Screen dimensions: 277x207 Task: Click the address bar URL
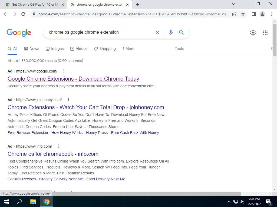133,14
